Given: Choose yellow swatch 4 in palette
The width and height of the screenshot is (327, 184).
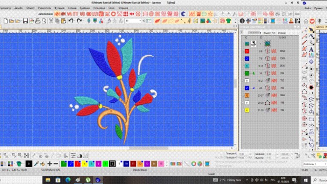Looking at the screenshot, I should 84,164.
